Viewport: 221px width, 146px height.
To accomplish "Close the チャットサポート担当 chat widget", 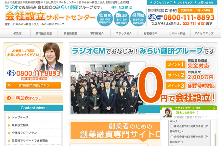I will (x=214, y=108).
